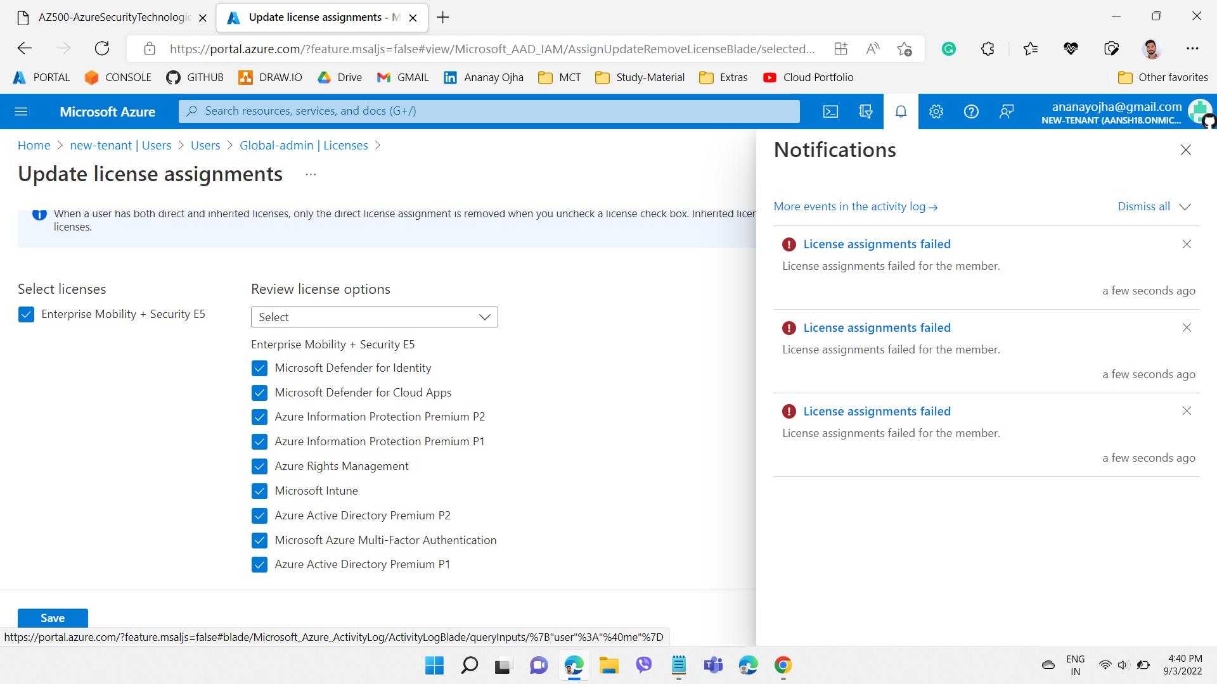Add this page to favorites

(905, 49)
